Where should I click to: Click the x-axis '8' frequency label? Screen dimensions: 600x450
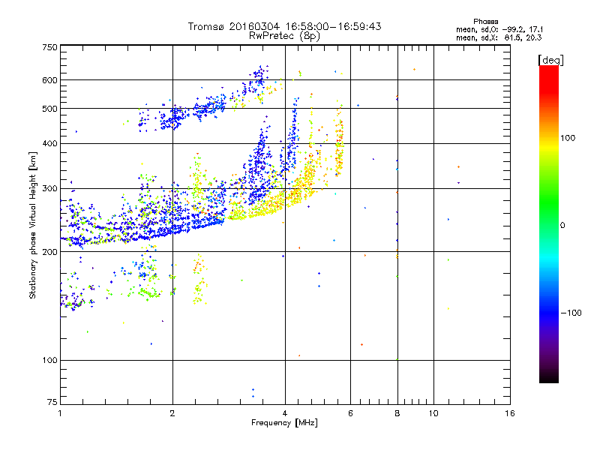(x=397, y=413)
